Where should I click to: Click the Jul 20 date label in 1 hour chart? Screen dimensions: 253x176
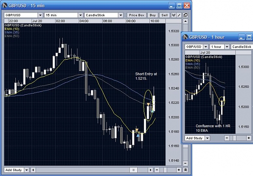(205, 52)
